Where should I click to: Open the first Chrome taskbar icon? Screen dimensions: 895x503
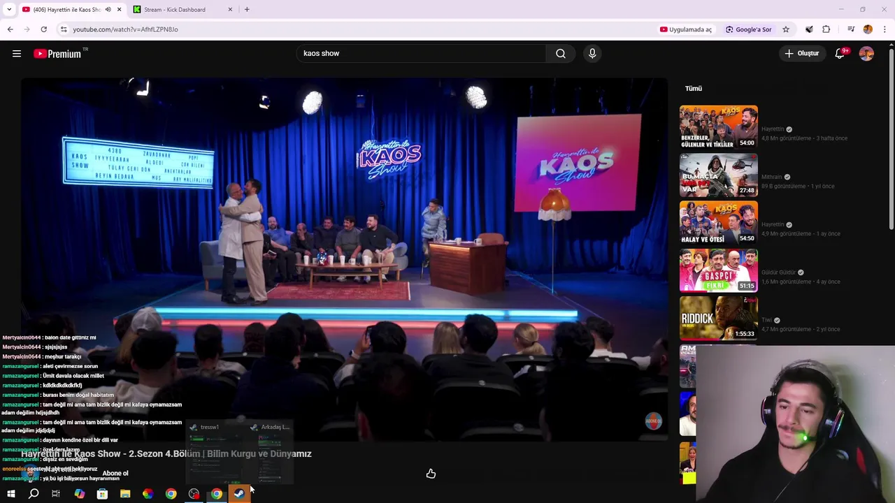coord(171,494)
